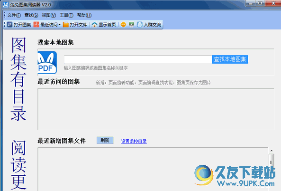Close the 兔兔图集阅读器 window
Screen dimensions: 281x191
pos(273,3)
